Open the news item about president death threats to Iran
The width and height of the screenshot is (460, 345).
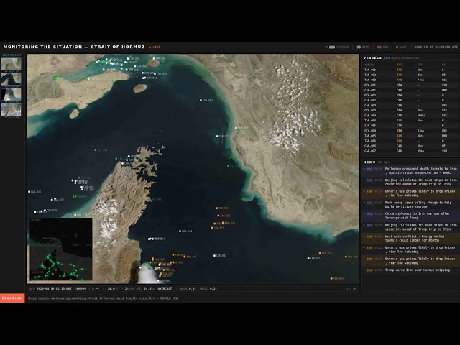click(x=410, y=171)
